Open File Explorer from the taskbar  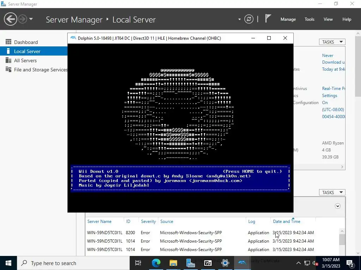coord(173,263)
